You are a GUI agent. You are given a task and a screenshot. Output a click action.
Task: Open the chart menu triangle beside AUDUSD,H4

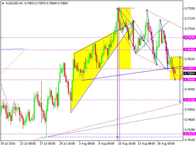point(3,3)
